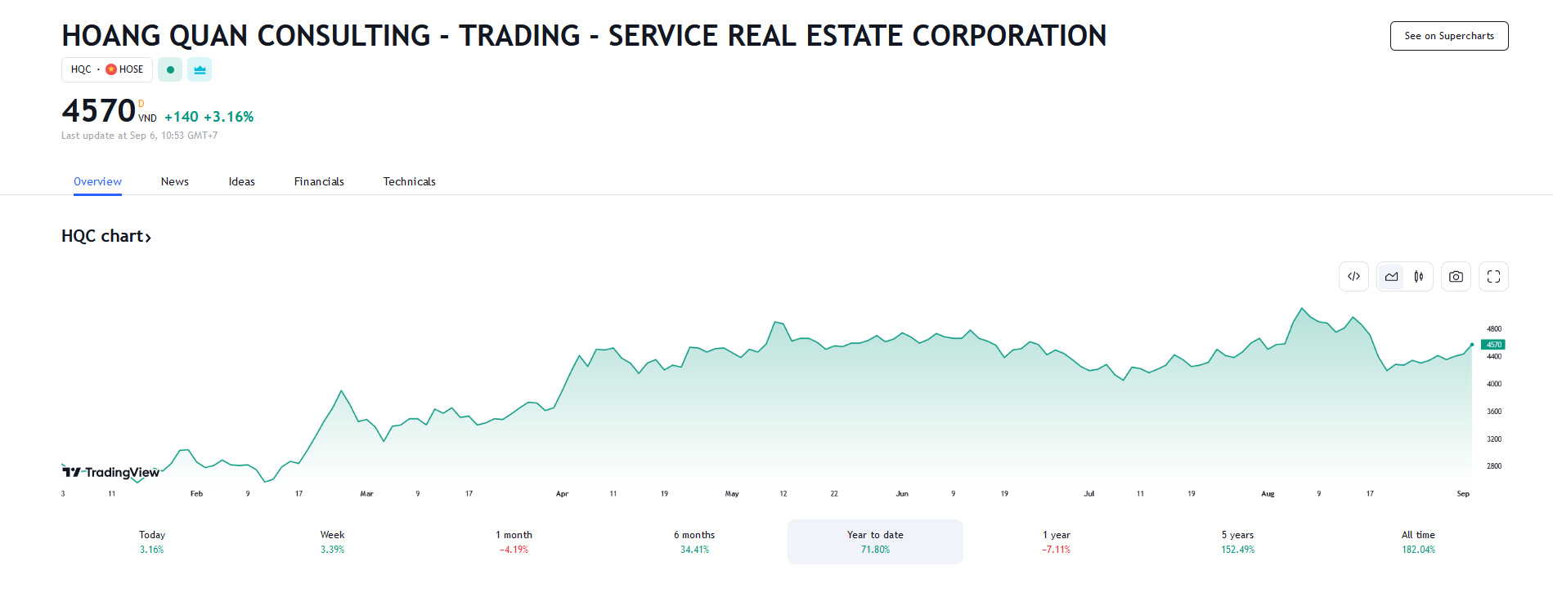Click the blue crown badge icon

tap(200, 69)
